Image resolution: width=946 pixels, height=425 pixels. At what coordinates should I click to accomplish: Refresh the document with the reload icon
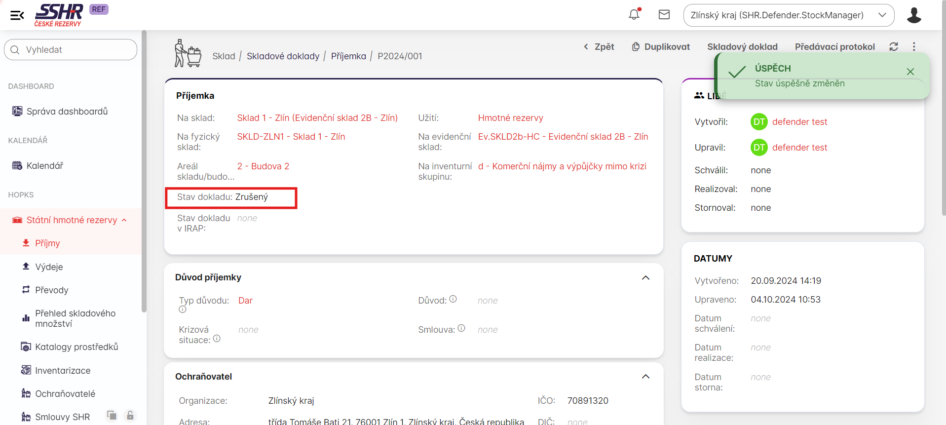pos(894,46)
